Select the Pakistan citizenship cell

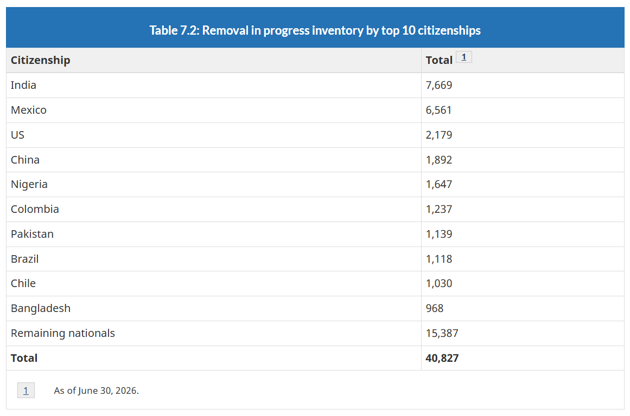coord(214,235)
